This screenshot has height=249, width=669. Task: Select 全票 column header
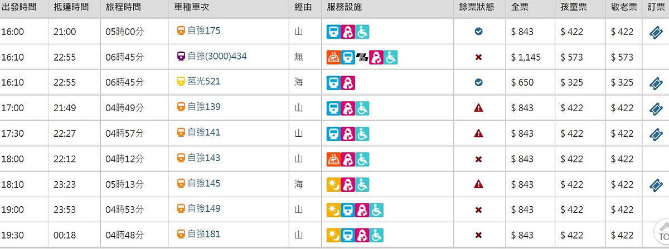coord(520,8)
